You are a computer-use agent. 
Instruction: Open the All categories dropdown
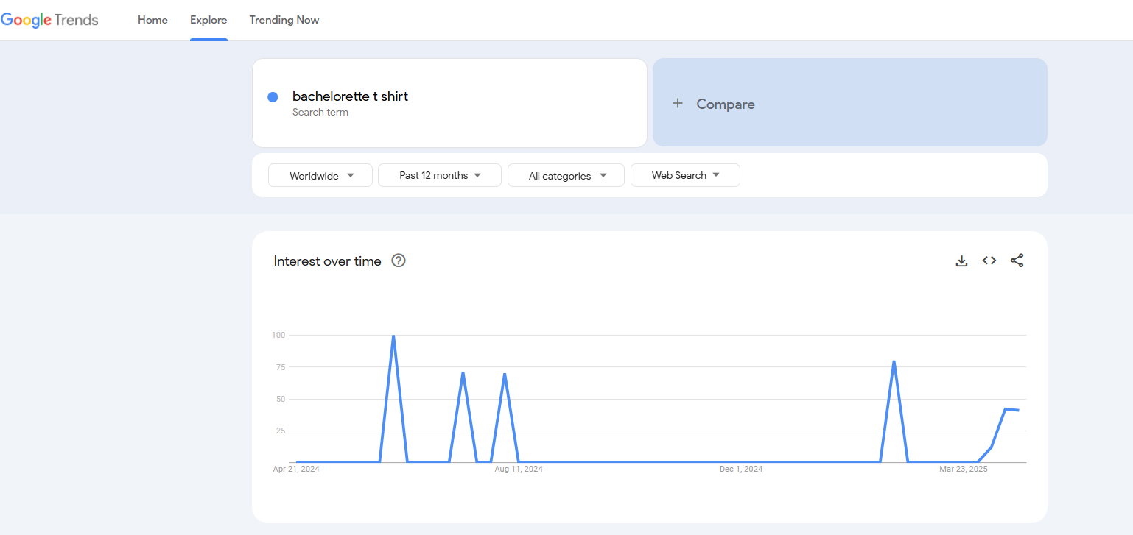pyautogui.click(x=566, y=175)
